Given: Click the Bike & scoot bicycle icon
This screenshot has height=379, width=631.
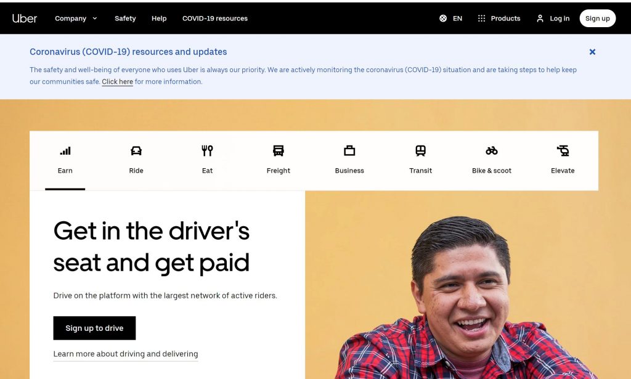Looking at the screenshot, I should [x=492, y=151].
